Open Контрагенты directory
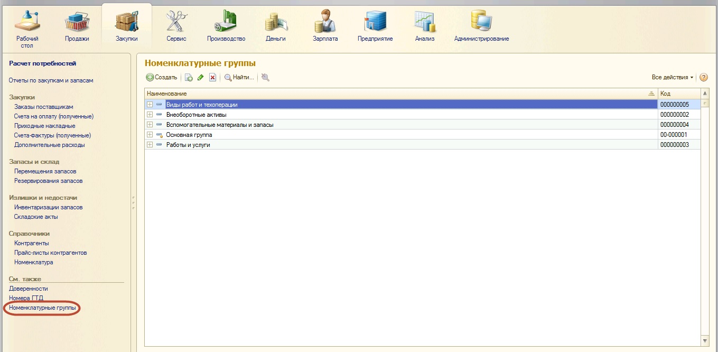 pos(32,243)
